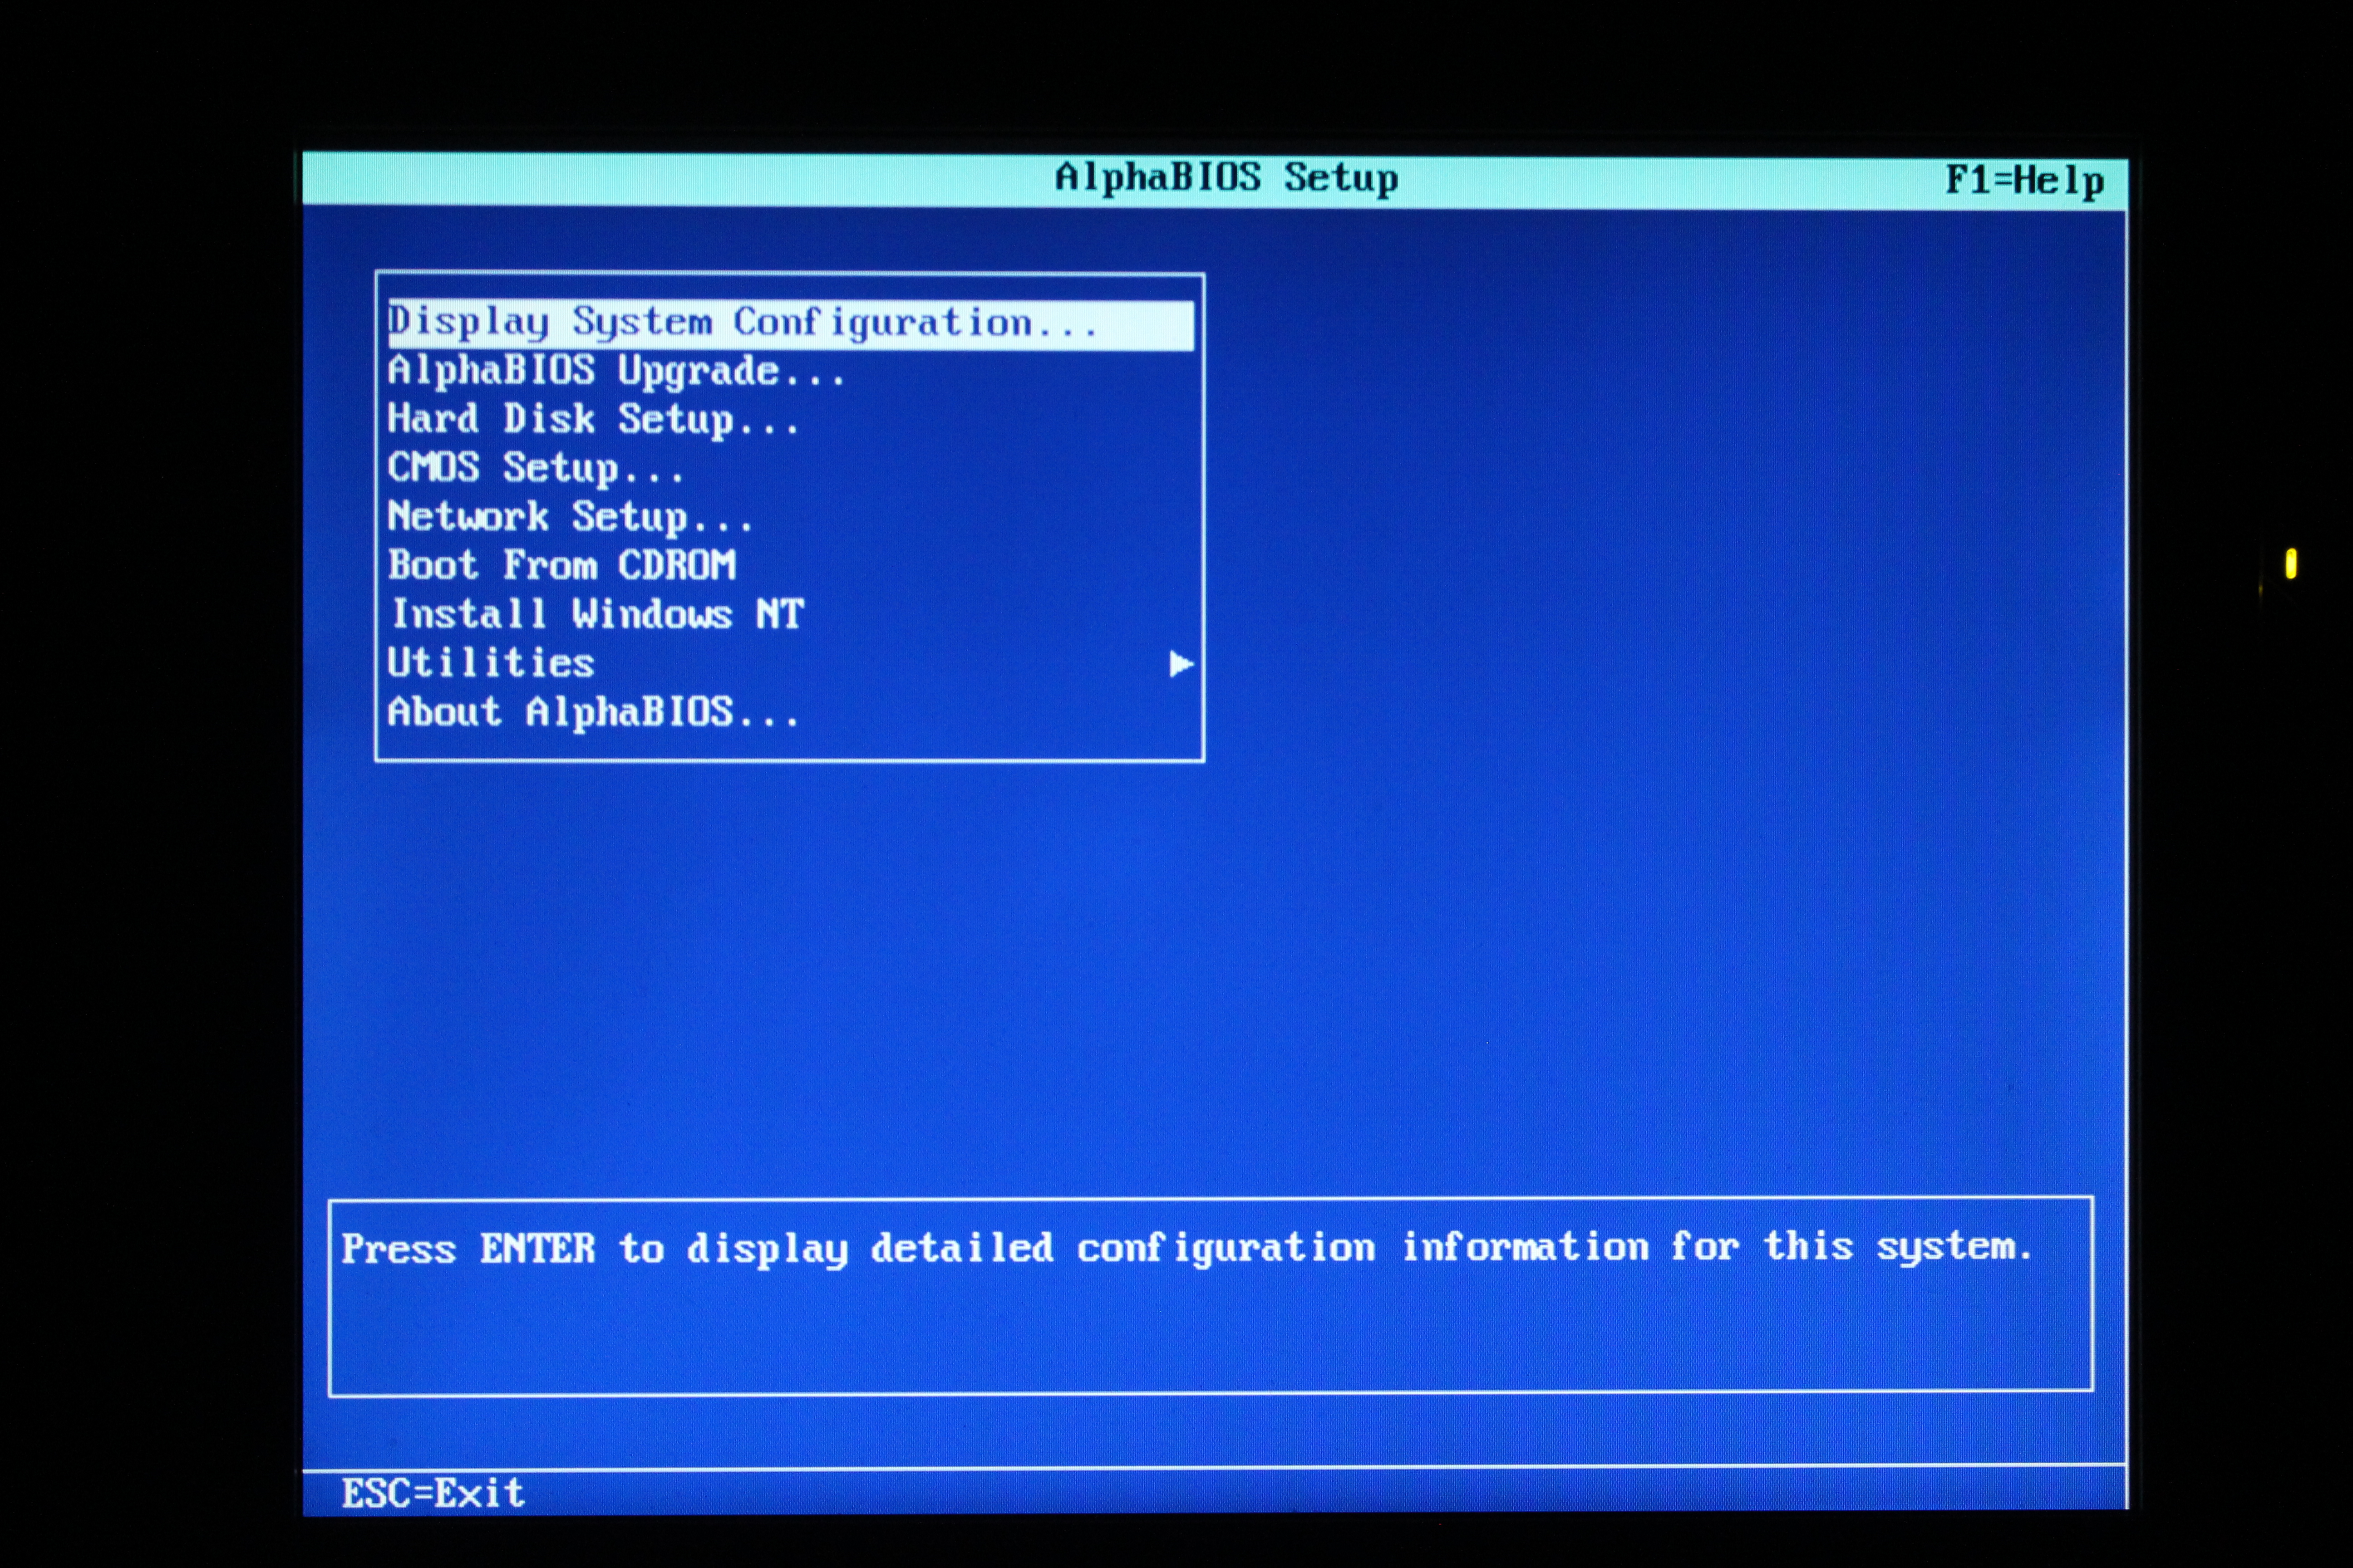Expand Utilities submenu arrow

1181,664
